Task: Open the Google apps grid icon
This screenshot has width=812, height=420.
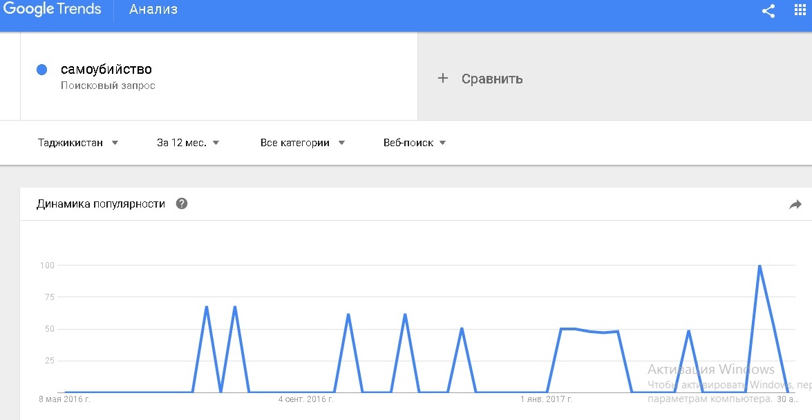Action: pyautogui.click(x=800, y=11)
